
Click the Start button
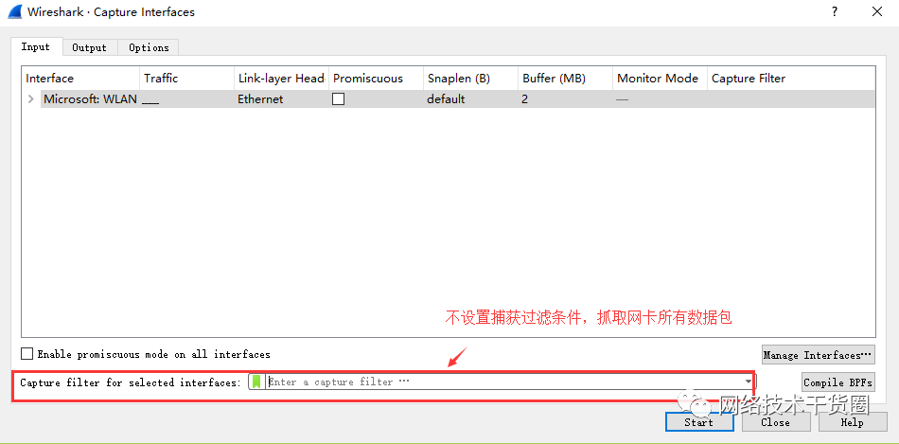coord(699,422)
